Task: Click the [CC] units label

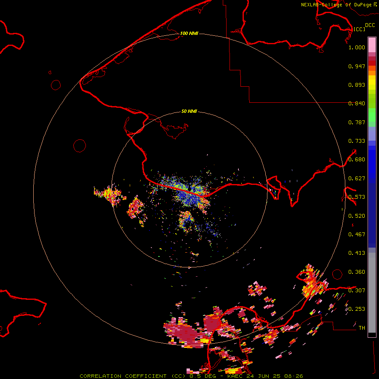Action: [359, 29]
